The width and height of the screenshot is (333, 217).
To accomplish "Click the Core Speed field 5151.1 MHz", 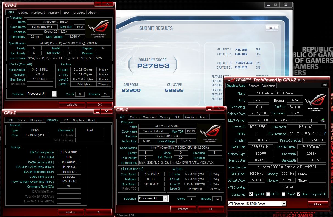I will click(40, 70).
